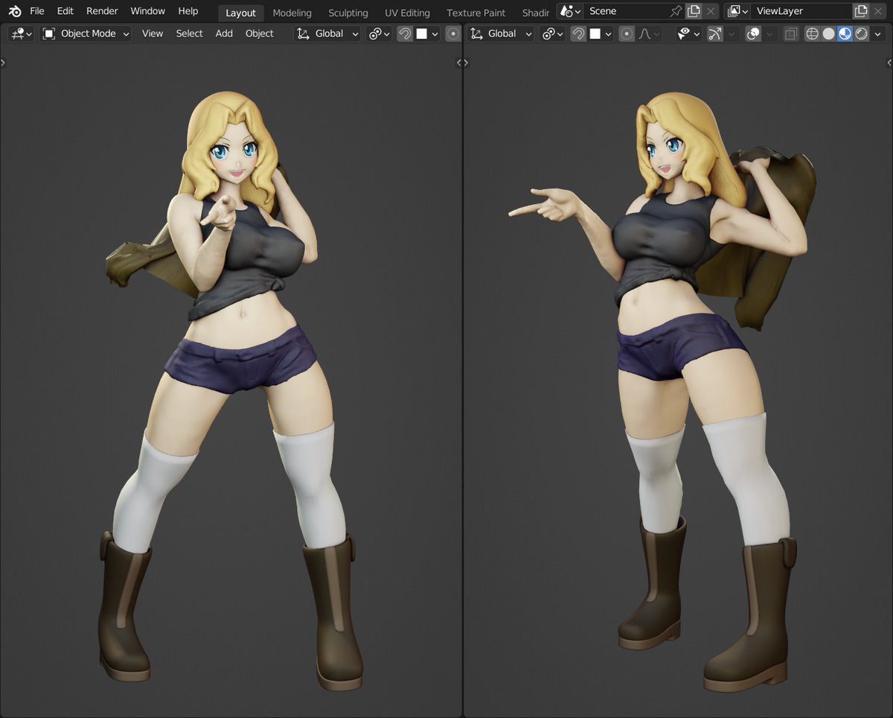Open proportional falloff curve dropdown
The width and height of the screenshot is (893, 718).
pyautogui.click(x=649, y=34)
